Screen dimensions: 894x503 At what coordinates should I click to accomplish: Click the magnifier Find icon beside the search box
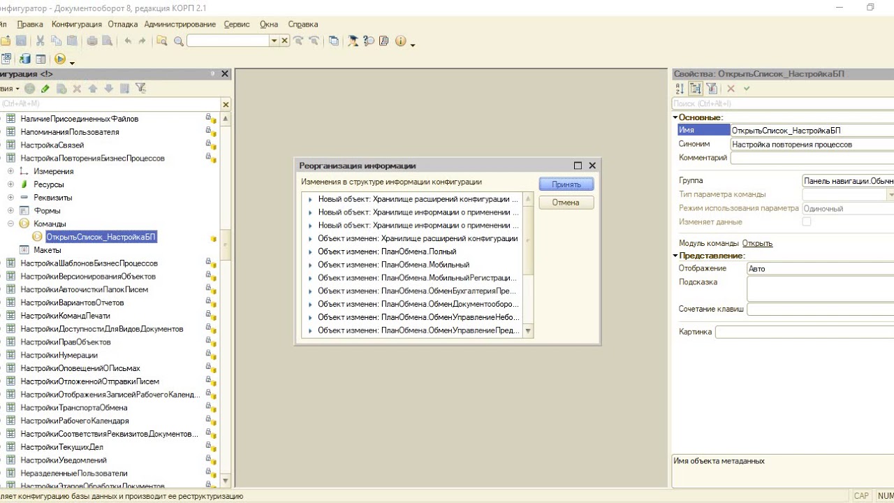click(179, 41)
